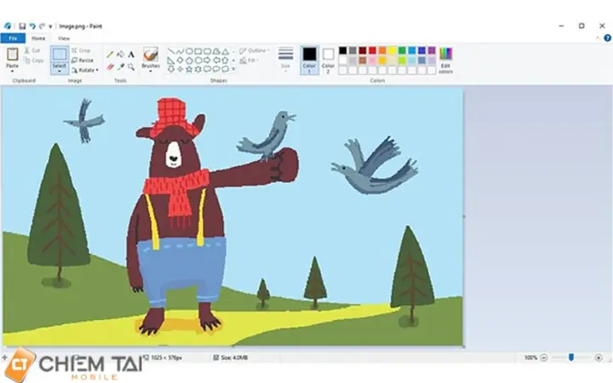This screenshot has height=383, width=613.
Task: Activate the Color 1 swatch
Action: click(309, 60)
